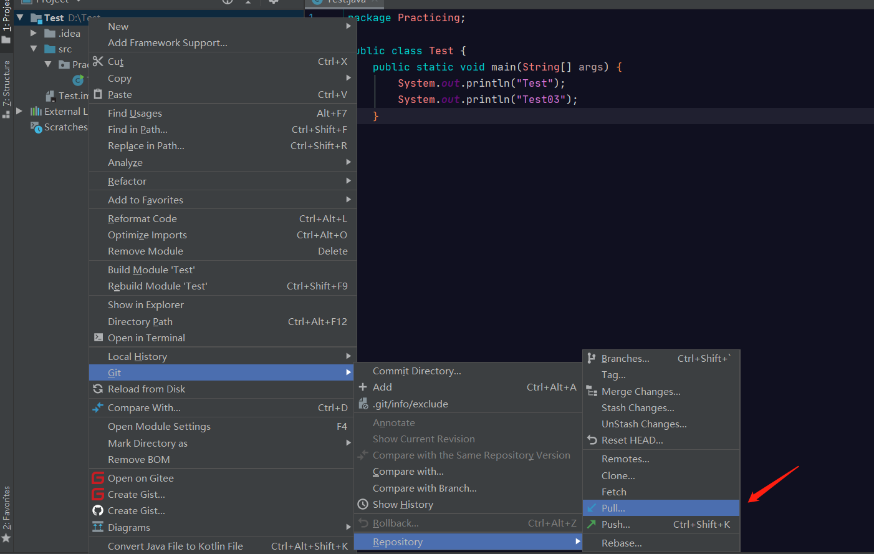Click the clock icon for Show History
The height and width of the screenshot is (554, 874).
[x=363, y=504]
